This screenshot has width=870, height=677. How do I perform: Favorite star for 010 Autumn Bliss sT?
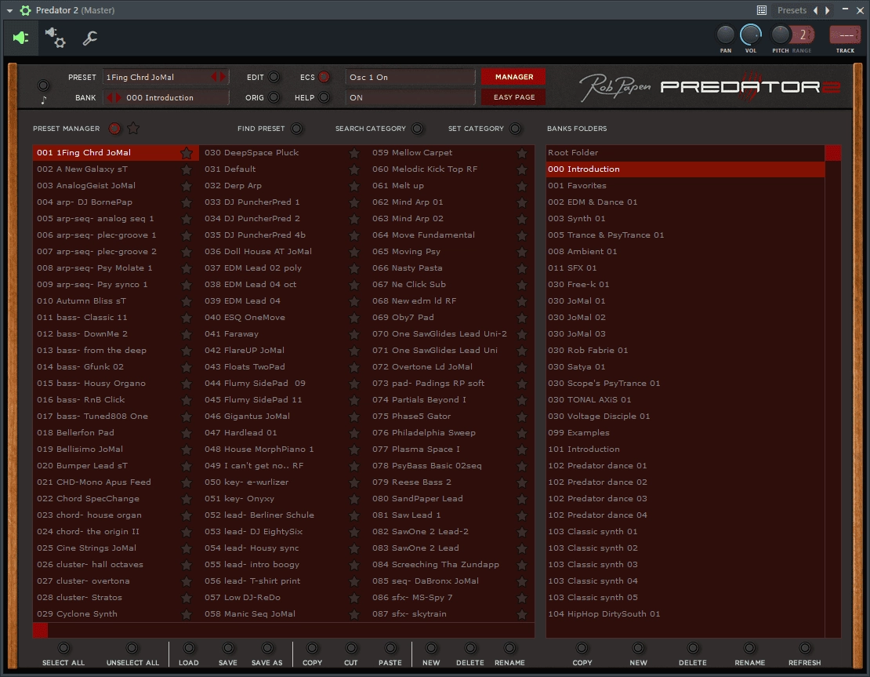pos(187,301)
